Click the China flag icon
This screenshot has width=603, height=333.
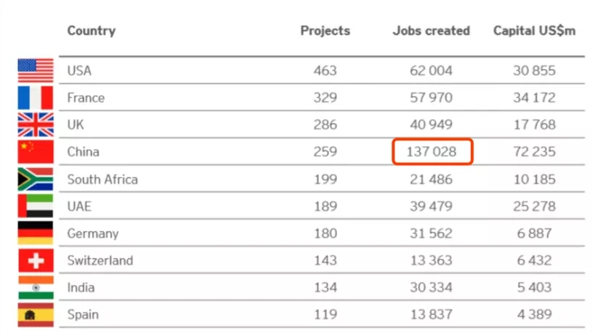pos(36,151)
